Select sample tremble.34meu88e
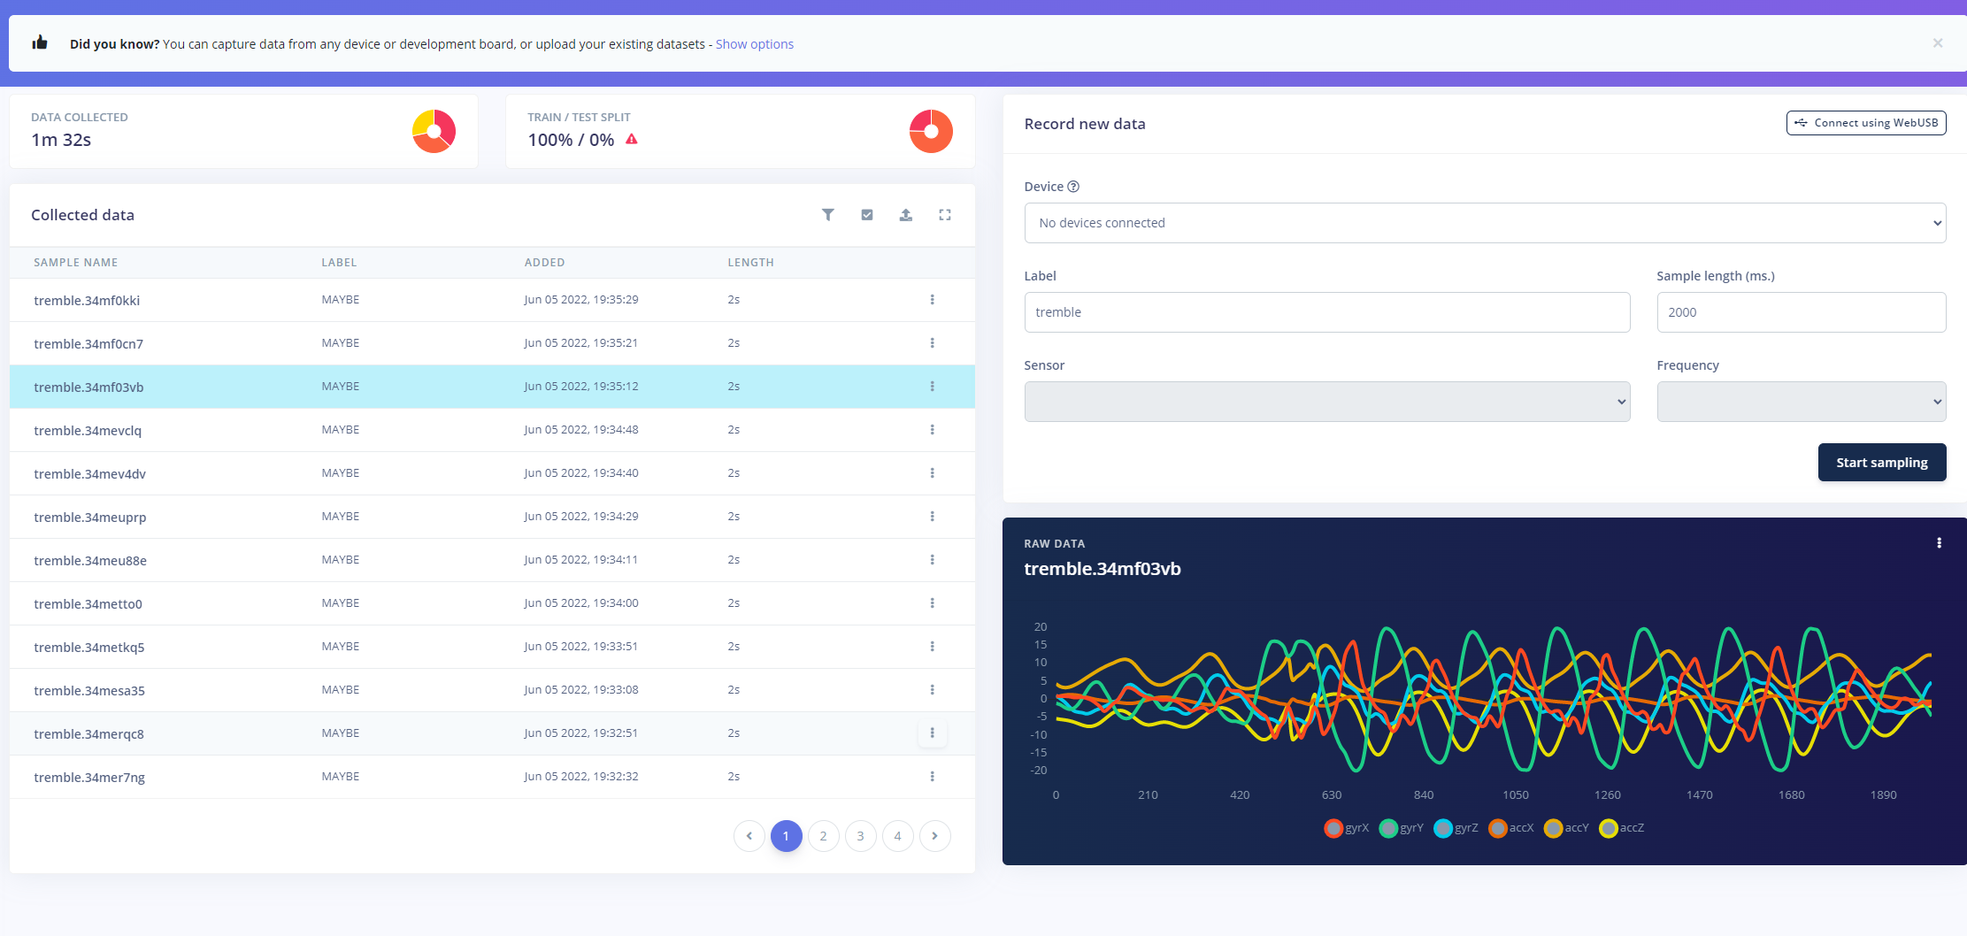This screenshot has width=1967, height=936. pyautogui.click(x=492, y=560)
